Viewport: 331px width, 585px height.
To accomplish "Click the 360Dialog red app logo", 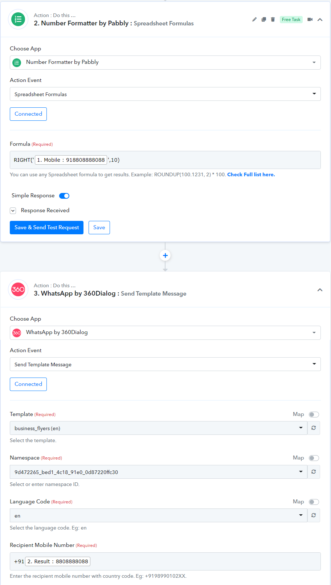I will [x=18, y=289].
